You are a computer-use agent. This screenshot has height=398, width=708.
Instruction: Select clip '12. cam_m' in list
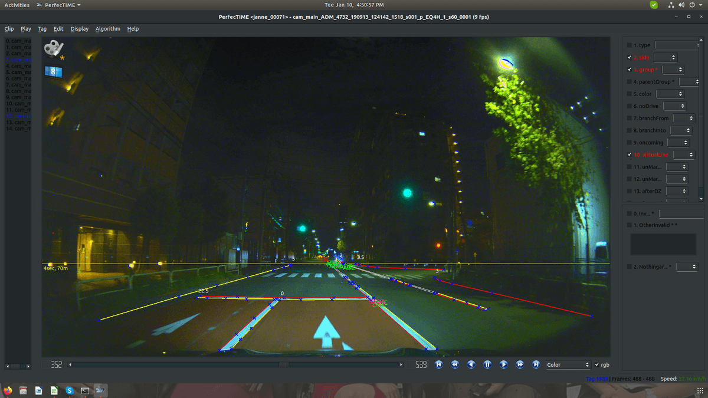tap(19, 116)
